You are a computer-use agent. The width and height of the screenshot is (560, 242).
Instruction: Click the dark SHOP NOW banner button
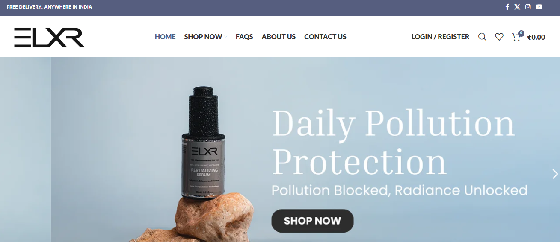click(x=312, y=221)
